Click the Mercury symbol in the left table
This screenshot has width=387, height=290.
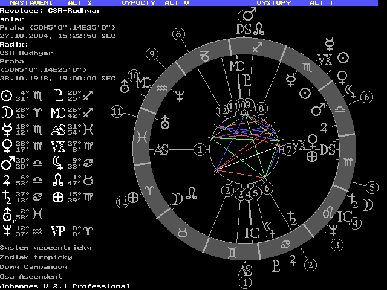pyautogui.click(x=6, y=129)
